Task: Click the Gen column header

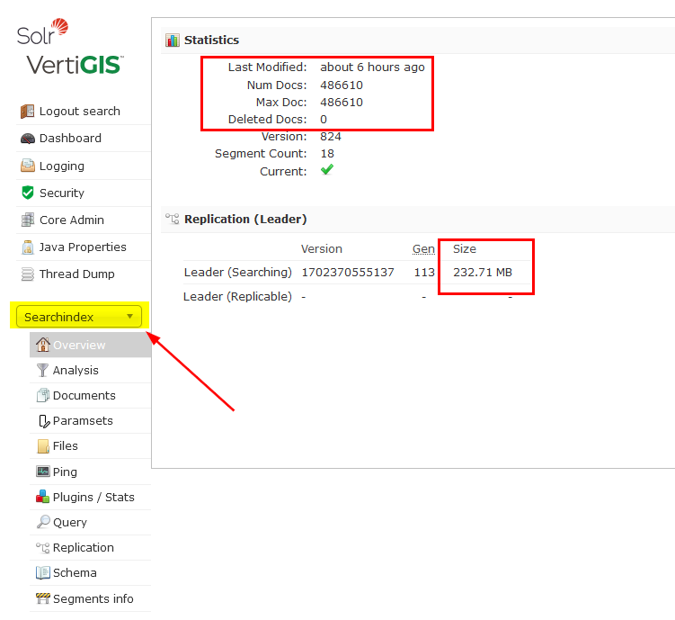Action: (x=423, y=249)
